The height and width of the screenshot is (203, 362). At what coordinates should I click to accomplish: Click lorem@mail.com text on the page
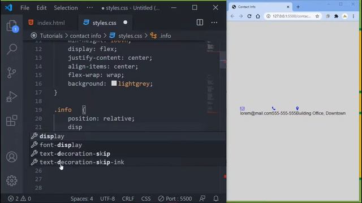[256, 113]
